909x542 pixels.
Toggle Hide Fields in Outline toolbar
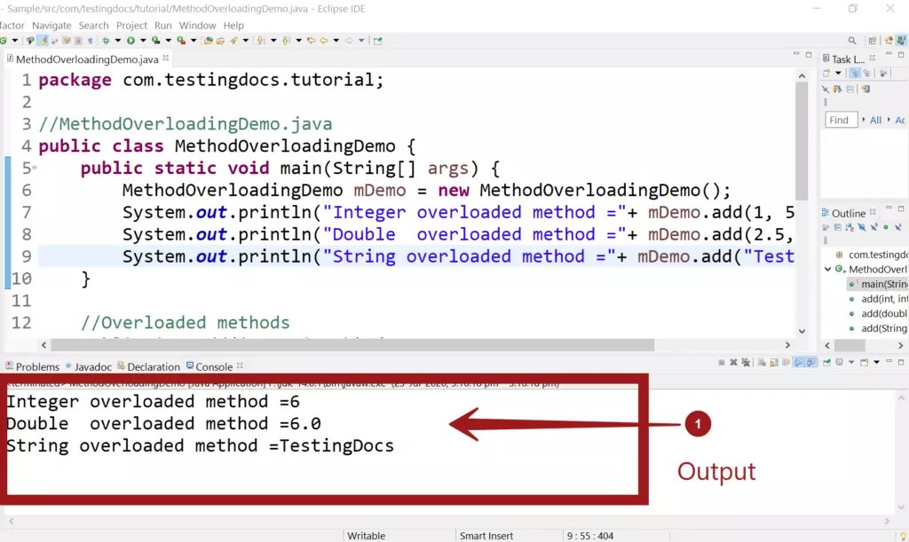pos(862,227)
